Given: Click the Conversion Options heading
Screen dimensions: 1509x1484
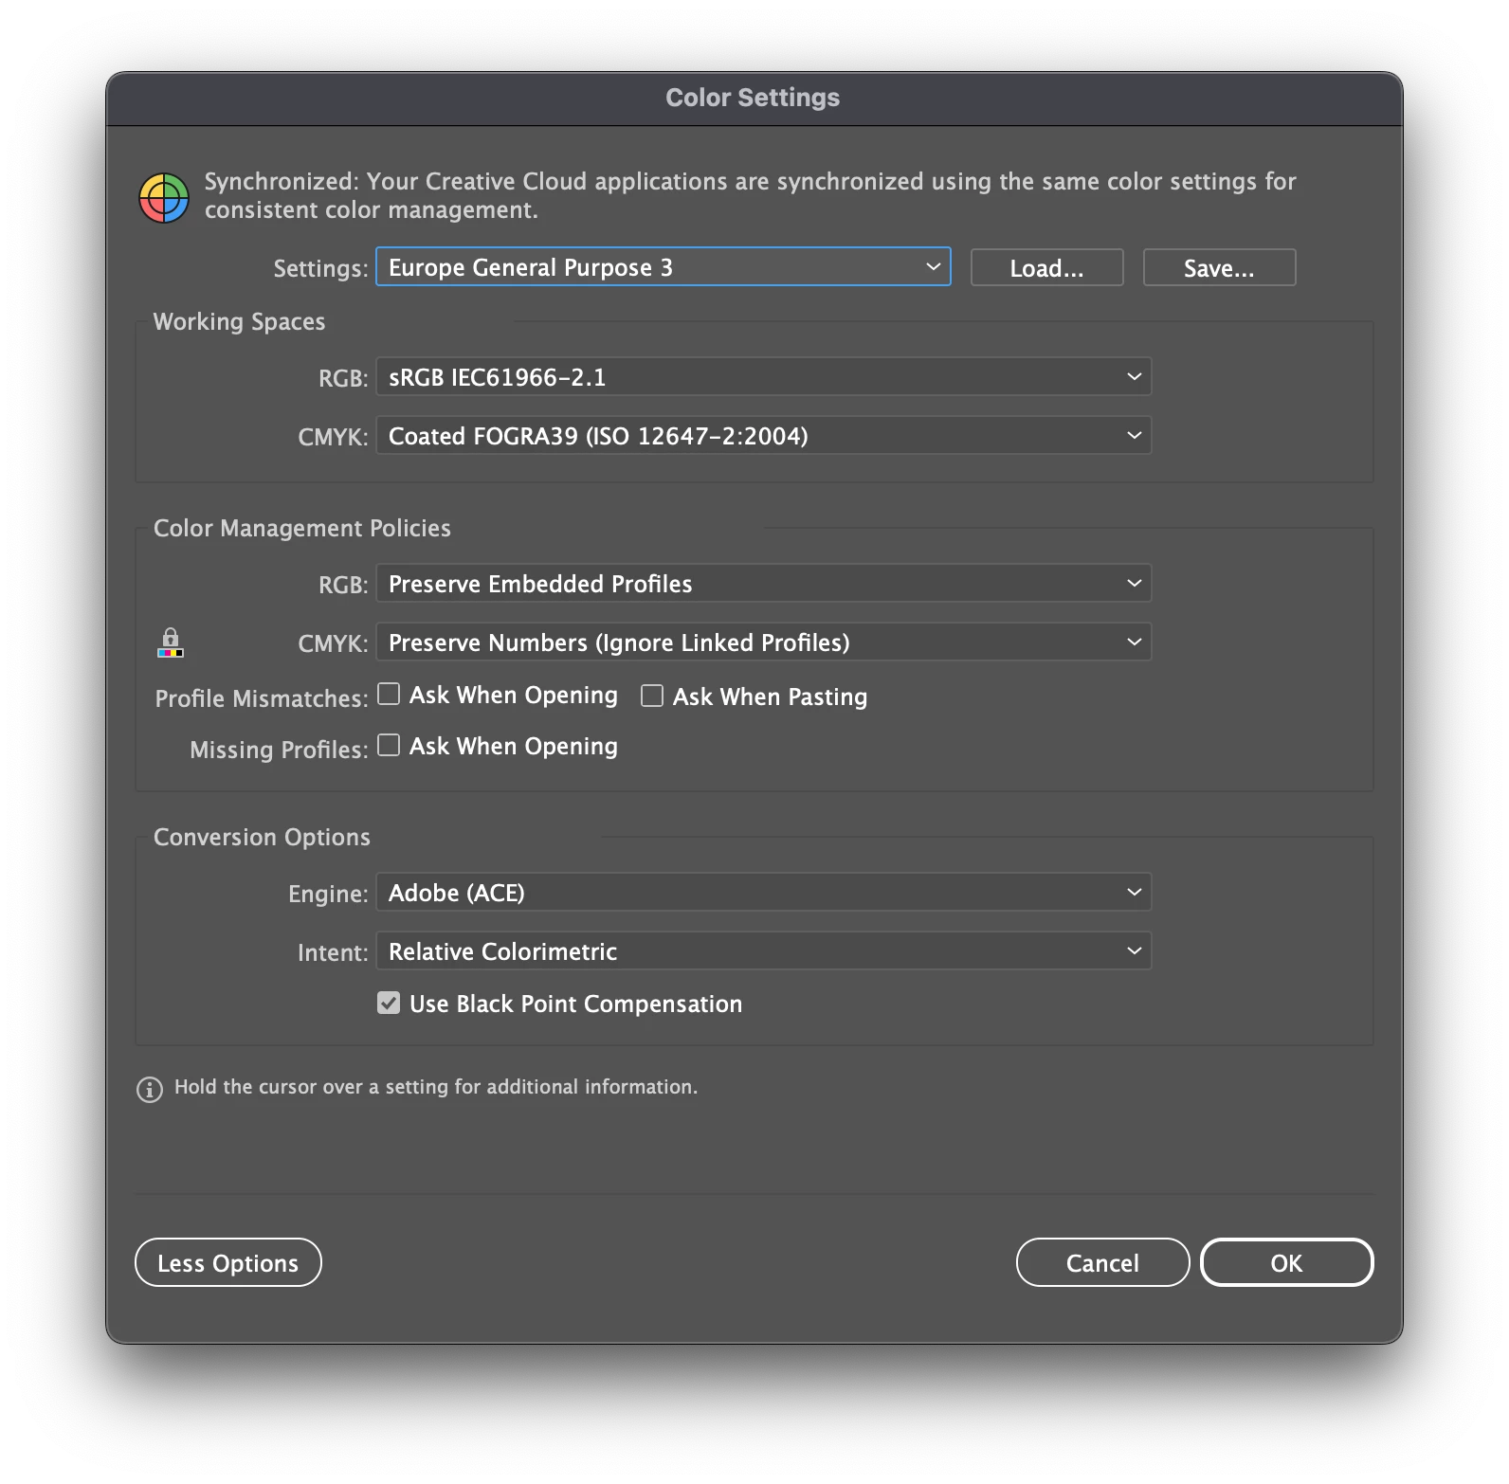Looking at the screenshot, I should pyautogui.click(x=263, y=838).
